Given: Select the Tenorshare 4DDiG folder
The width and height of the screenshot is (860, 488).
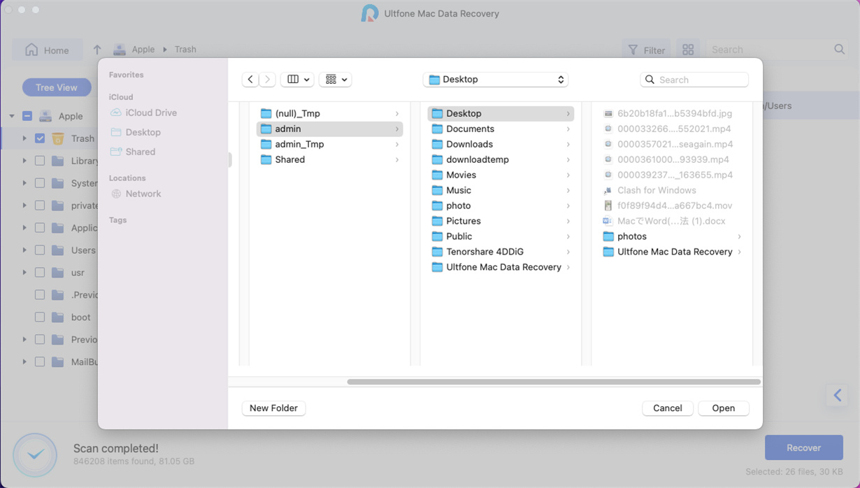Looking at the screenshot, I should click(x=501, y=252).
